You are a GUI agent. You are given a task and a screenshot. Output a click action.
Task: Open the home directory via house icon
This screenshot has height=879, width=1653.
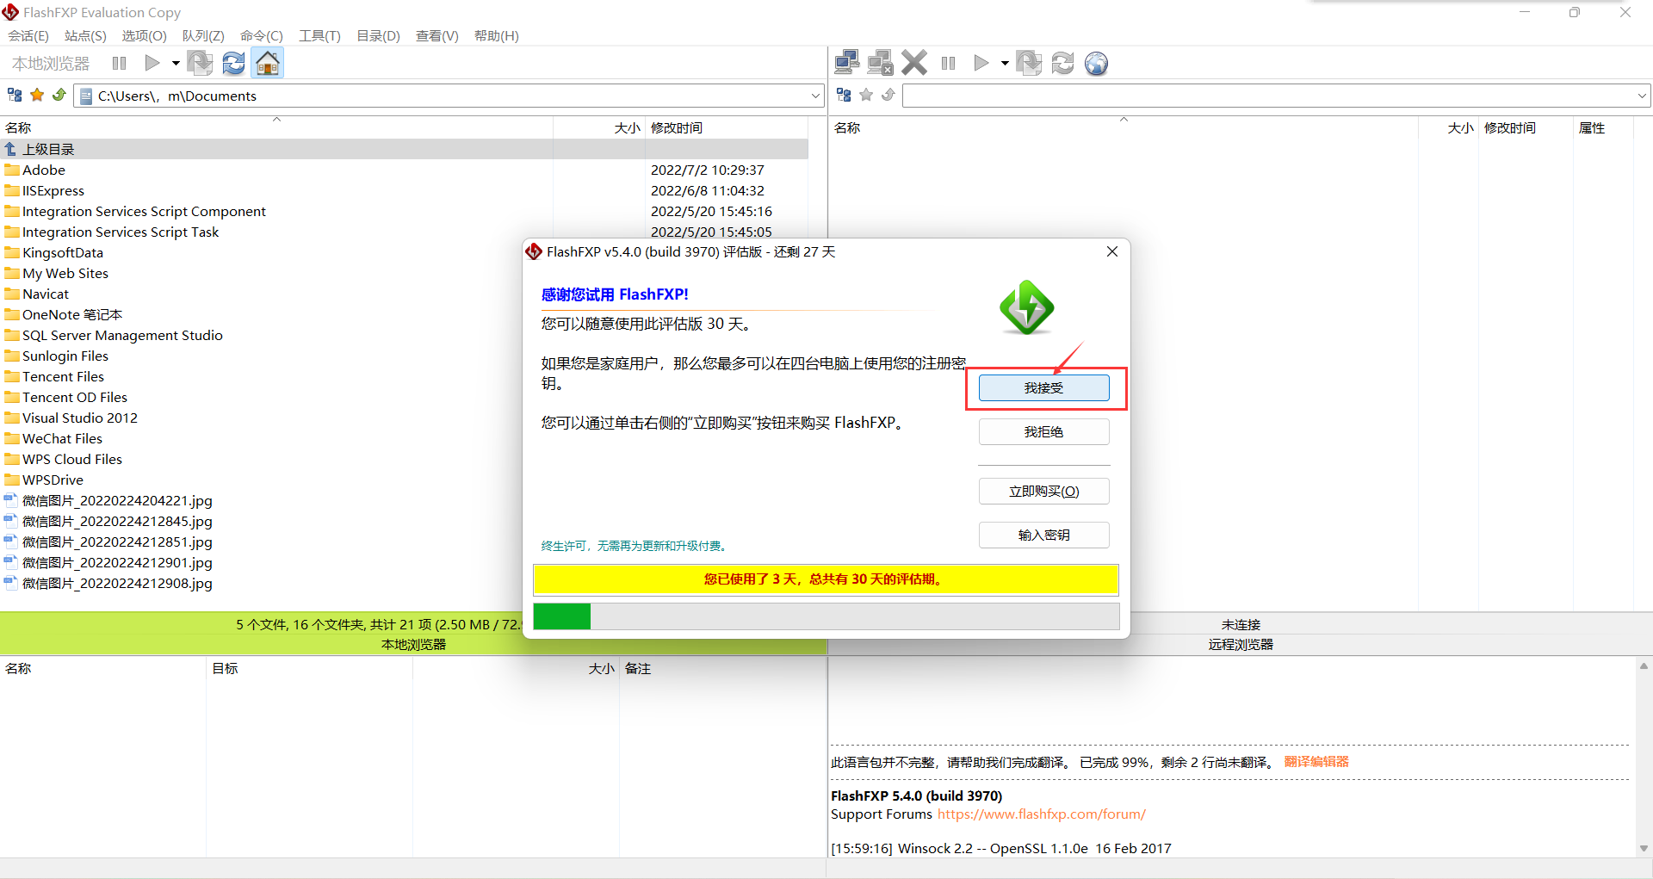267,63
